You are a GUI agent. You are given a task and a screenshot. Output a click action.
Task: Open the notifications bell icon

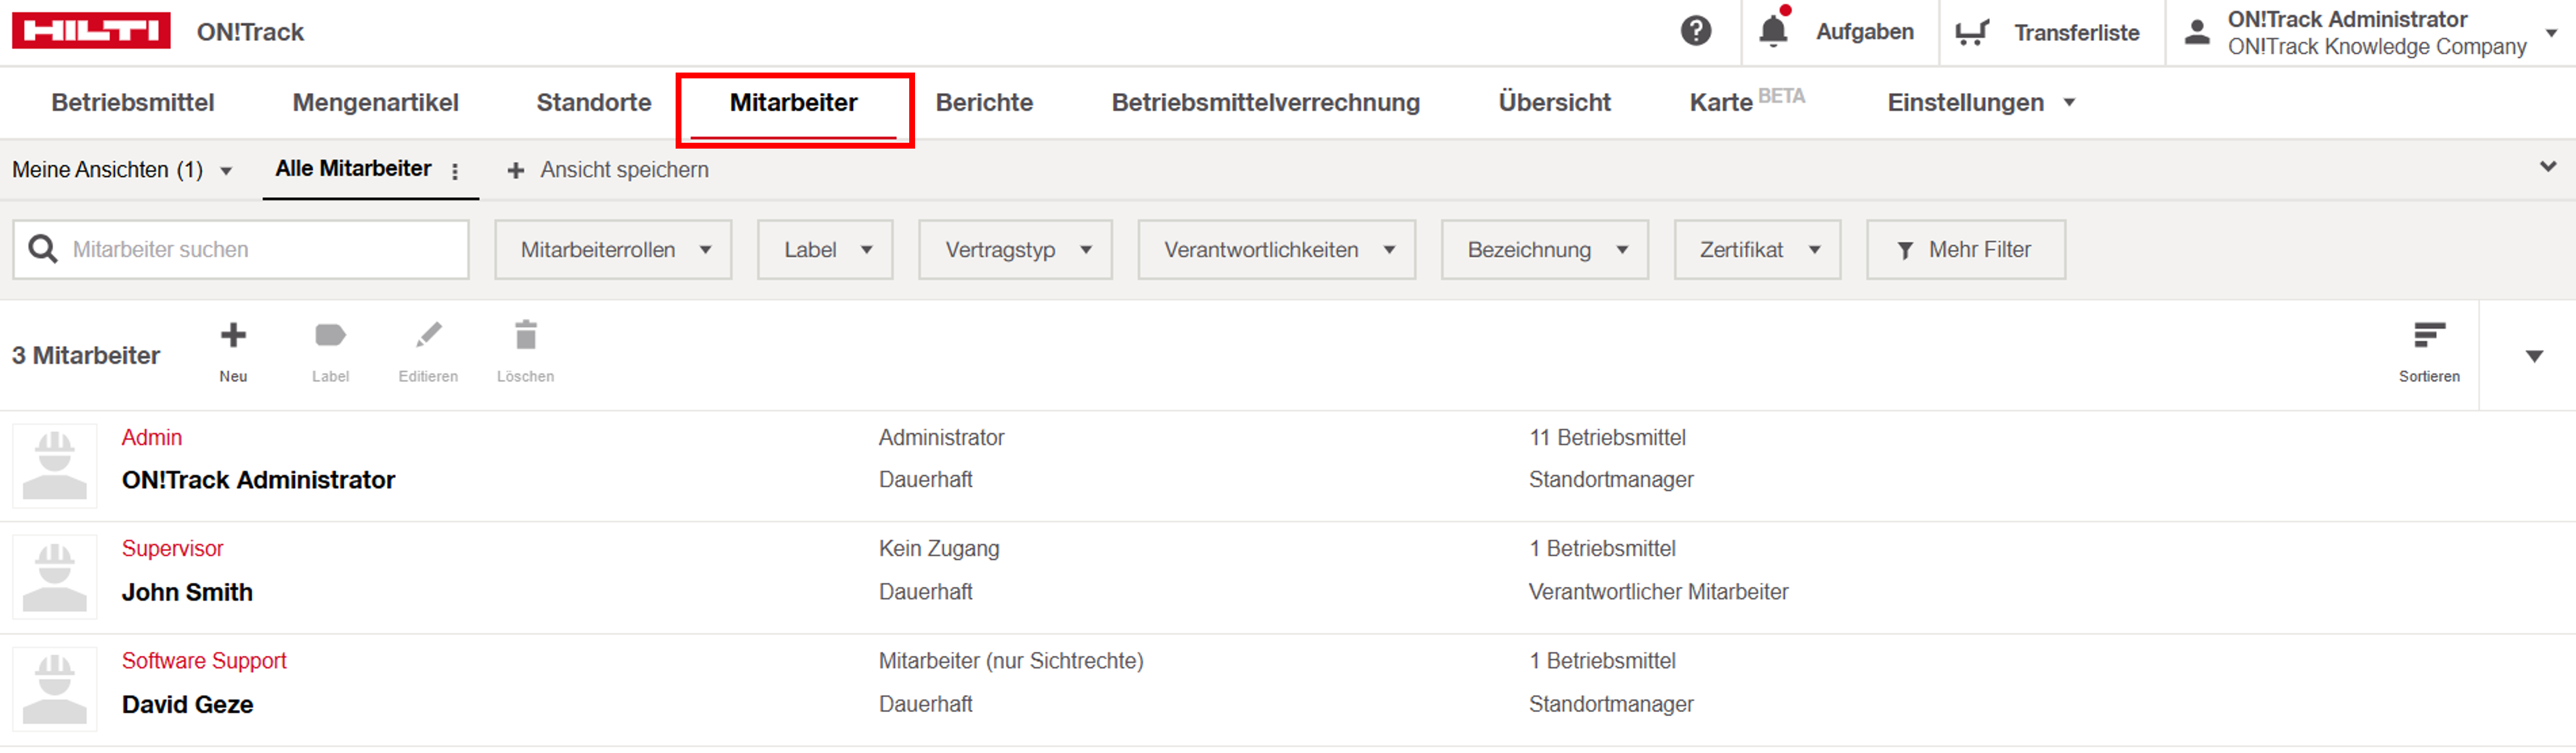[1773, 31]
